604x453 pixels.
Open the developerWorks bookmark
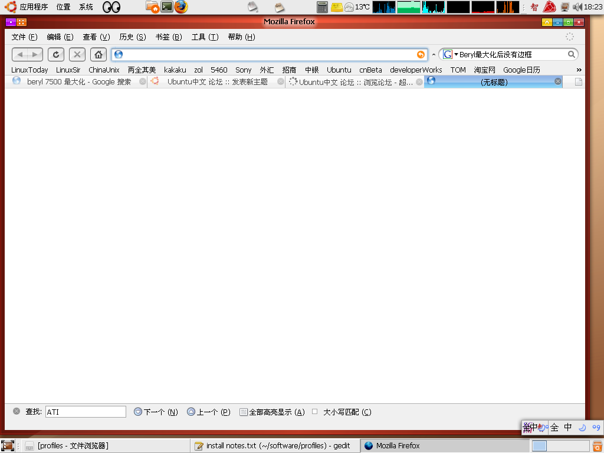click(x=416, y=70)
